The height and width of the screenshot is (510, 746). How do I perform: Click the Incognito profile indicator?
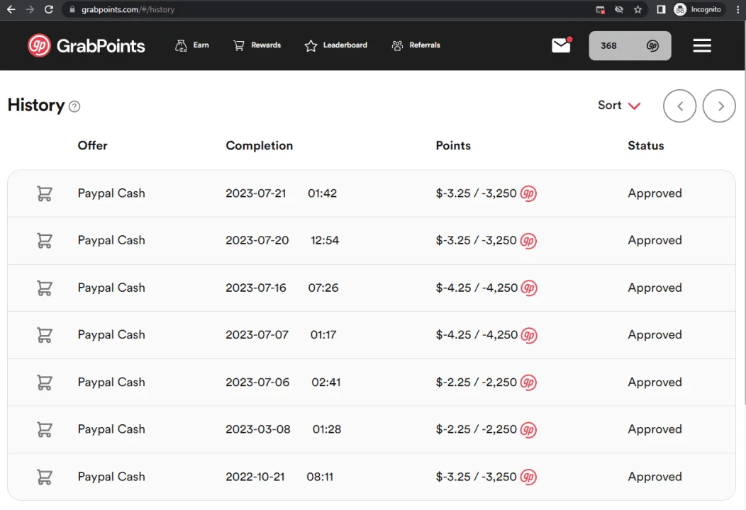pyautogui.click(x=698, y=9)
